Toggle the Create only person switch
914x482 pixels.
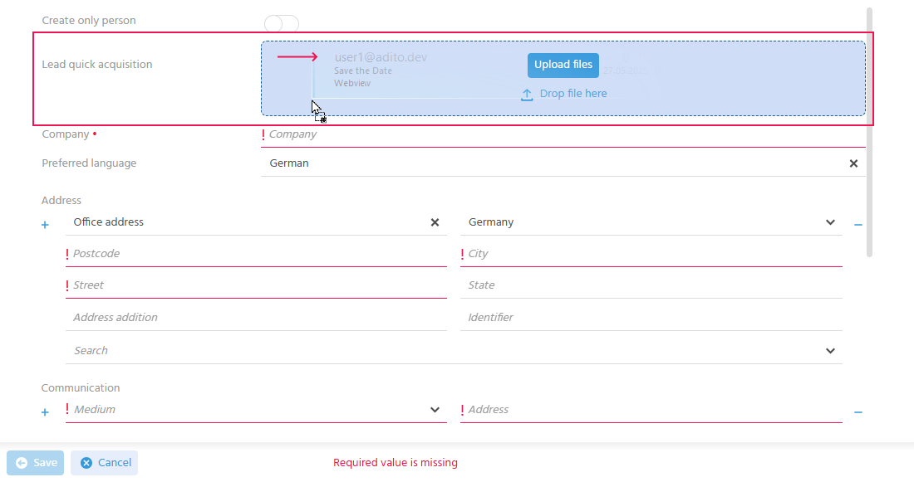[282, 23]
